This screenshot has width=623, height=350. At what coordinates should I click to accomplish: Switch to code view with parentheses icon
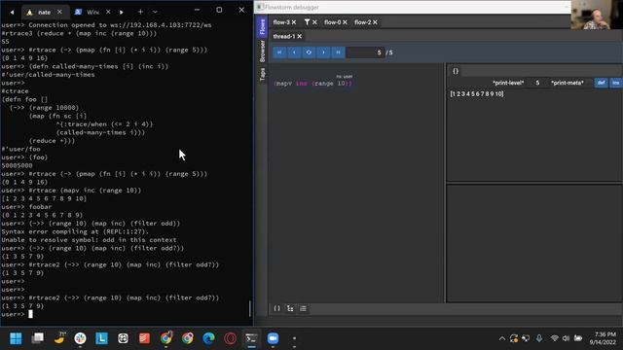pyautogui.click(x=276, y=308)
